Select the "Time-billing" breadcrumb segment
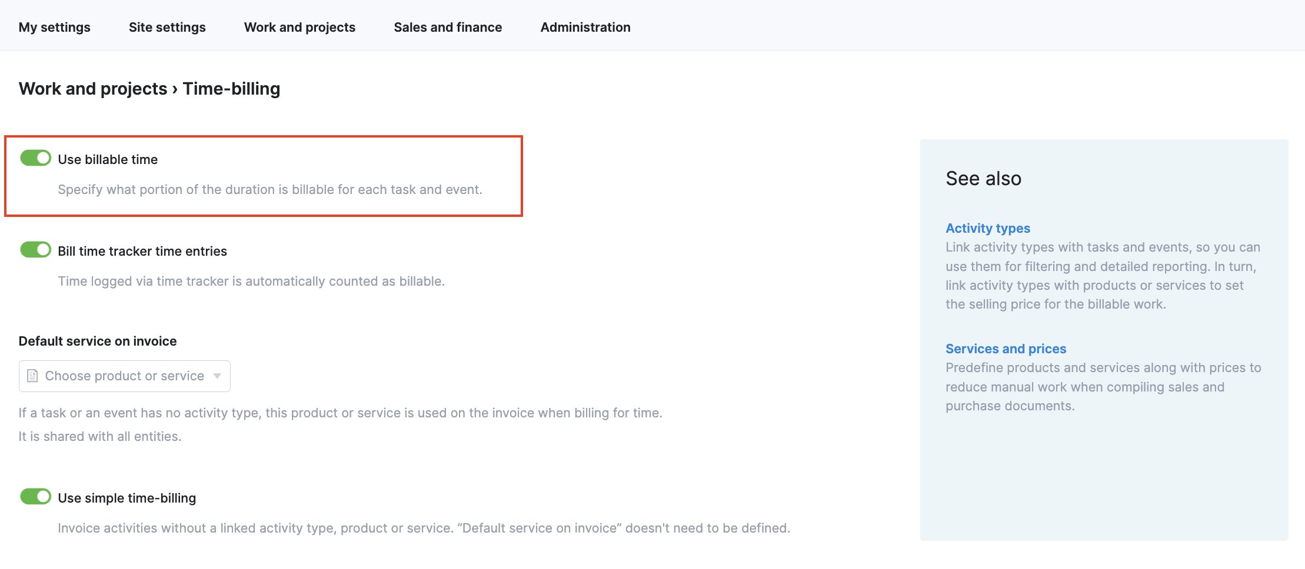 232,88
